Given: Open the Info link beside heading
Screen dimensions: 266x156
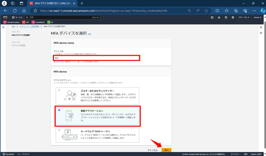Looking at the screenshot, I should click(89, 34).
